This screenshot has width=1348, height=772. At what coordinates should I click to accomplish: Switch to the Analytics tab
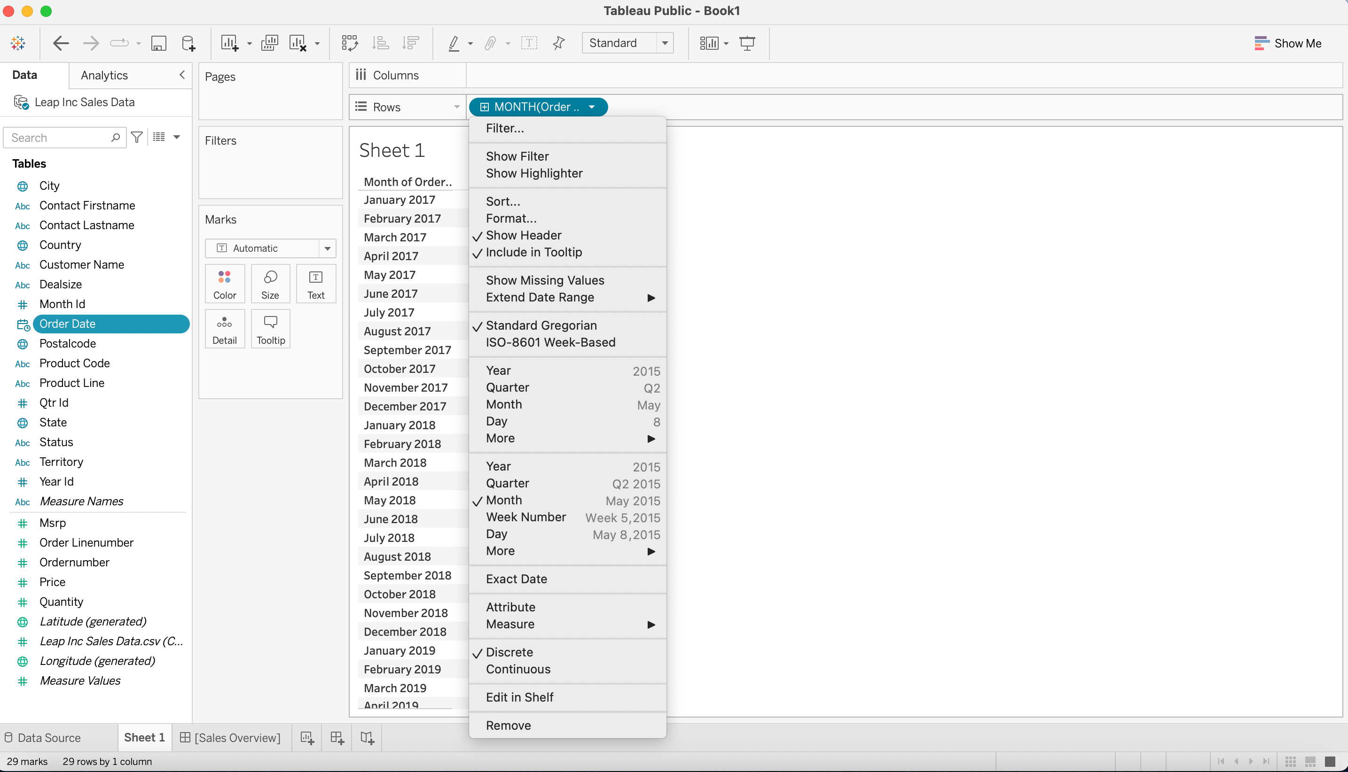[104, 75]
